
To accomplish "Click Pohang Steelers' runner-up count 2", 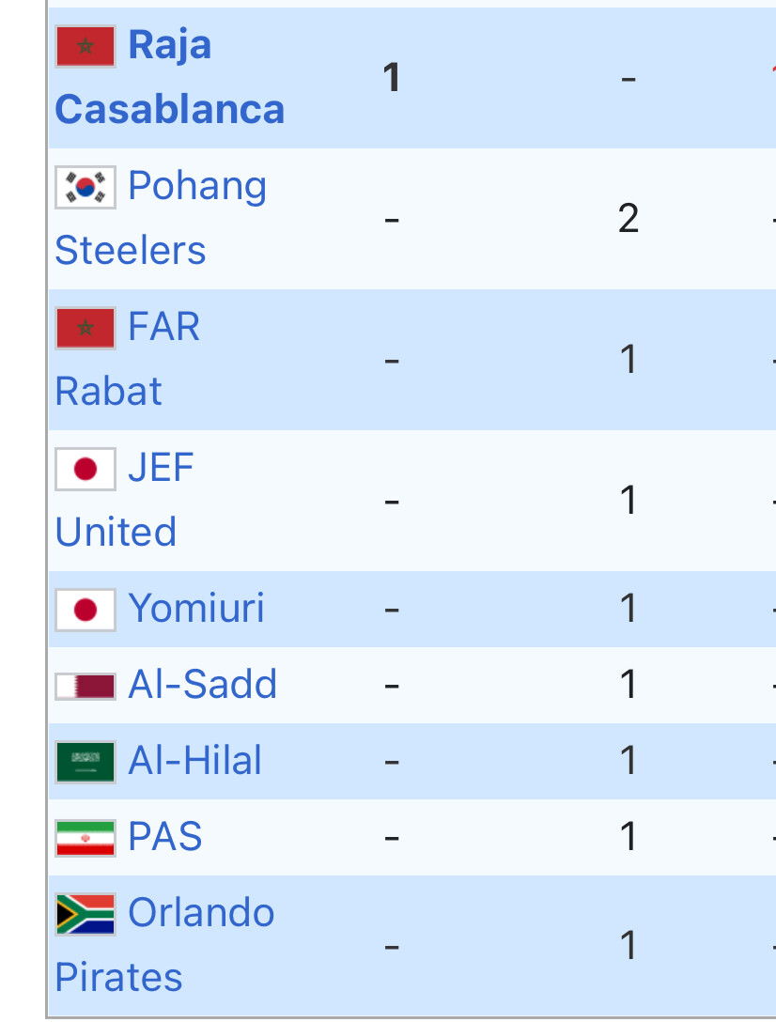I will click(x=628, y=218).
